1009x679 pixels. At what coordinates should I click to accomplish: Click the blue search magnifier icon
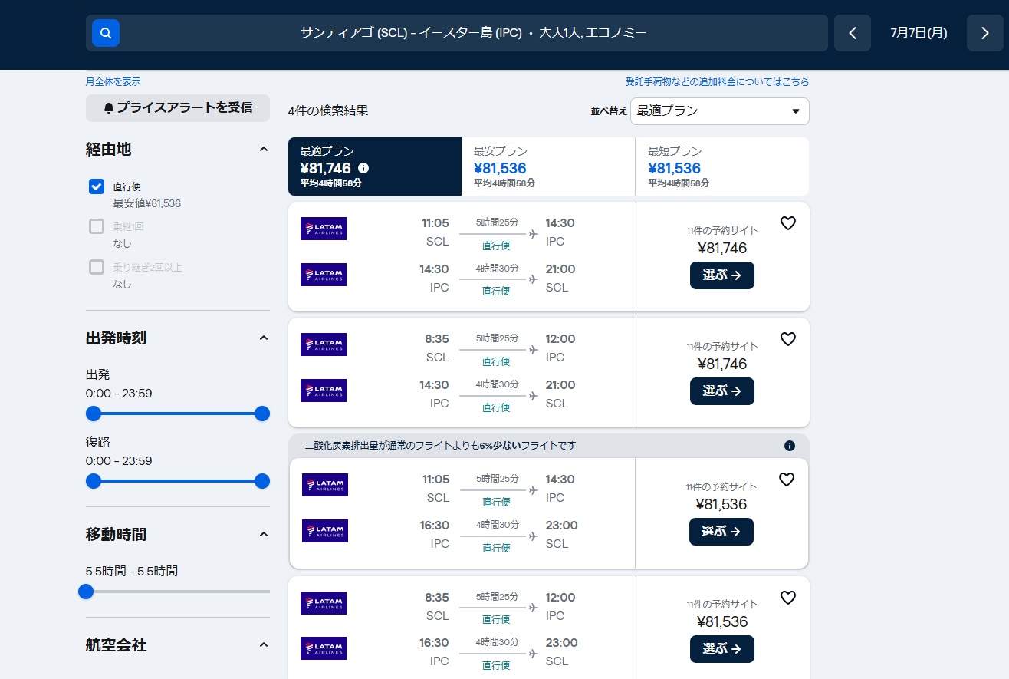(106, 33)
